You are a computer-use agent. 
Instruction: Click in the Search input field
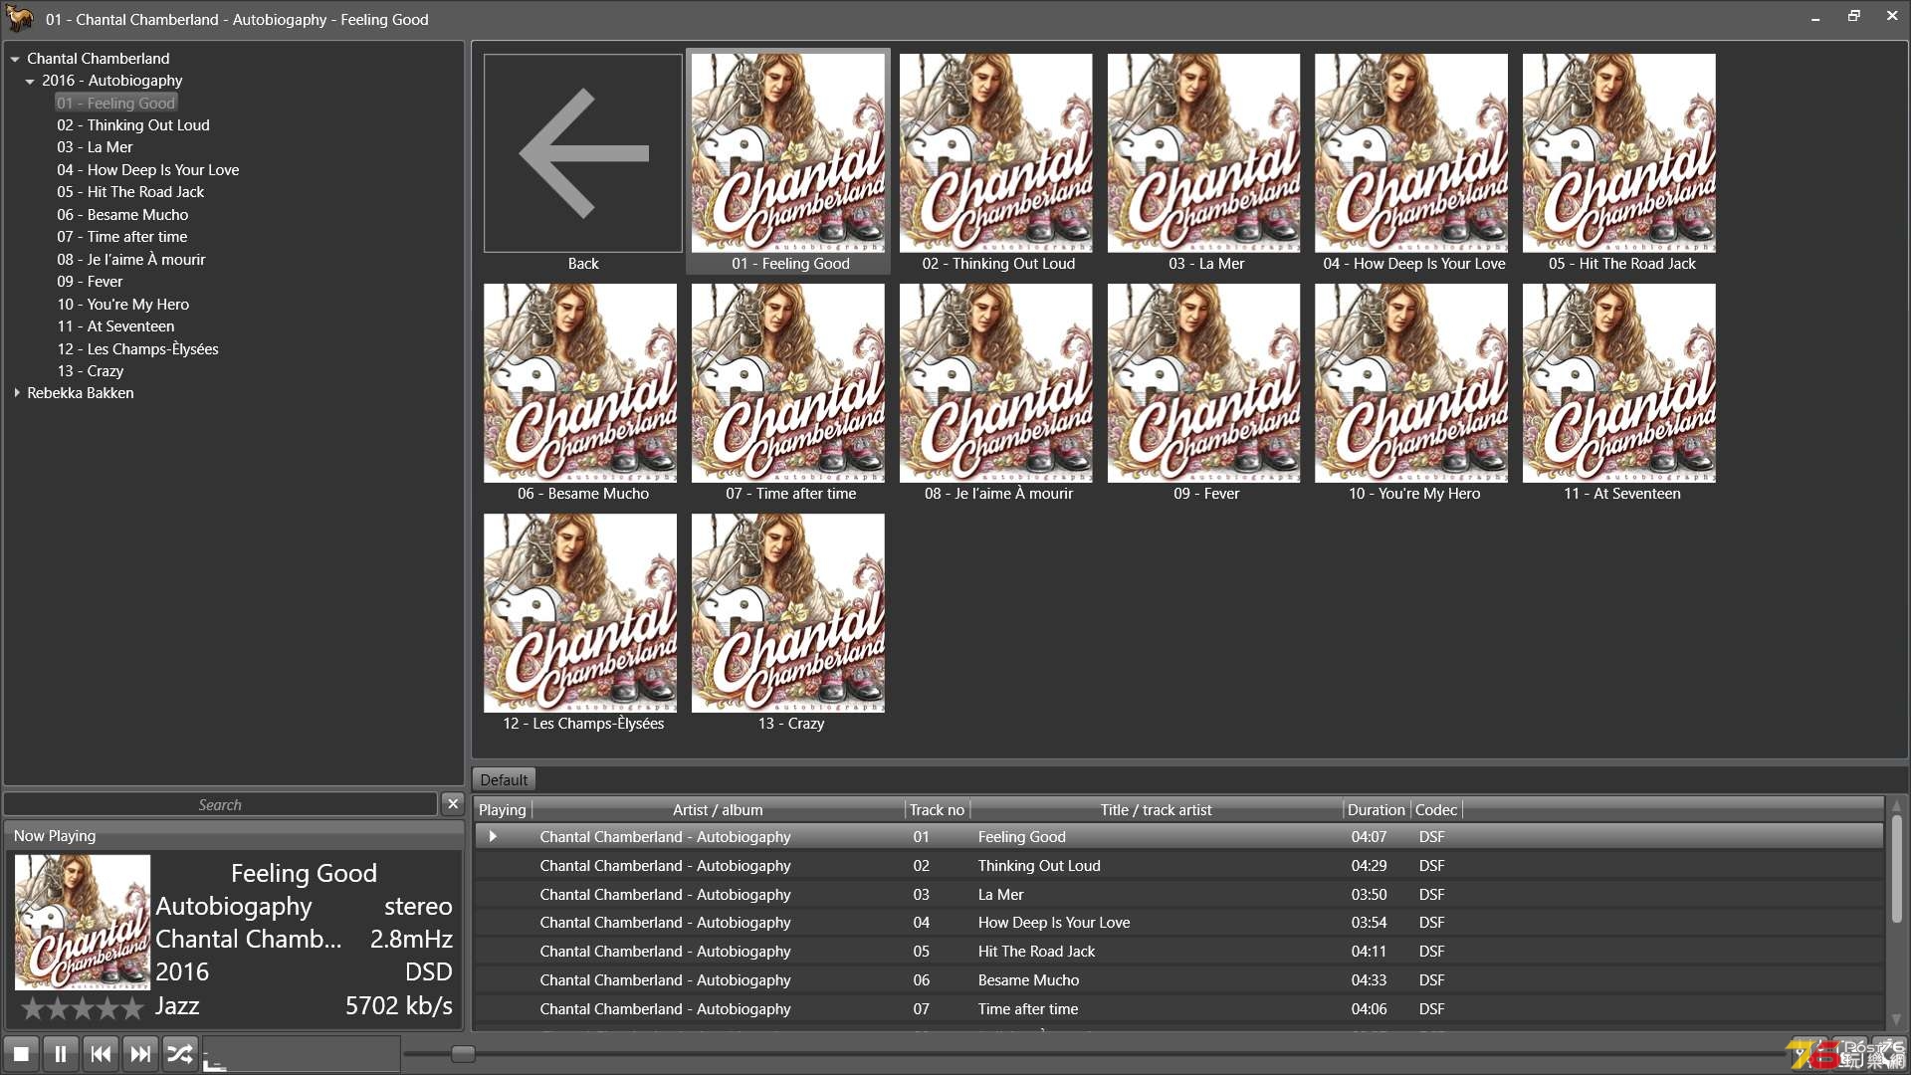pos(220,804)
